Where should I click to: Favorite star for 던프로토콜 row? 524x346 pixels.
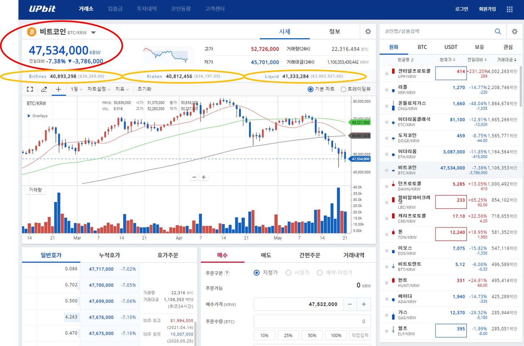tap(387, 186)
